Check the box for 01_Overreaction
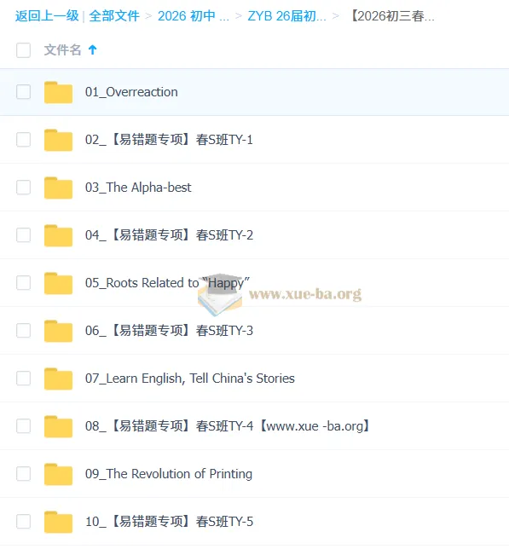This screenshot has width=509, height=555. pyautogui.click(x=23, y=92)
